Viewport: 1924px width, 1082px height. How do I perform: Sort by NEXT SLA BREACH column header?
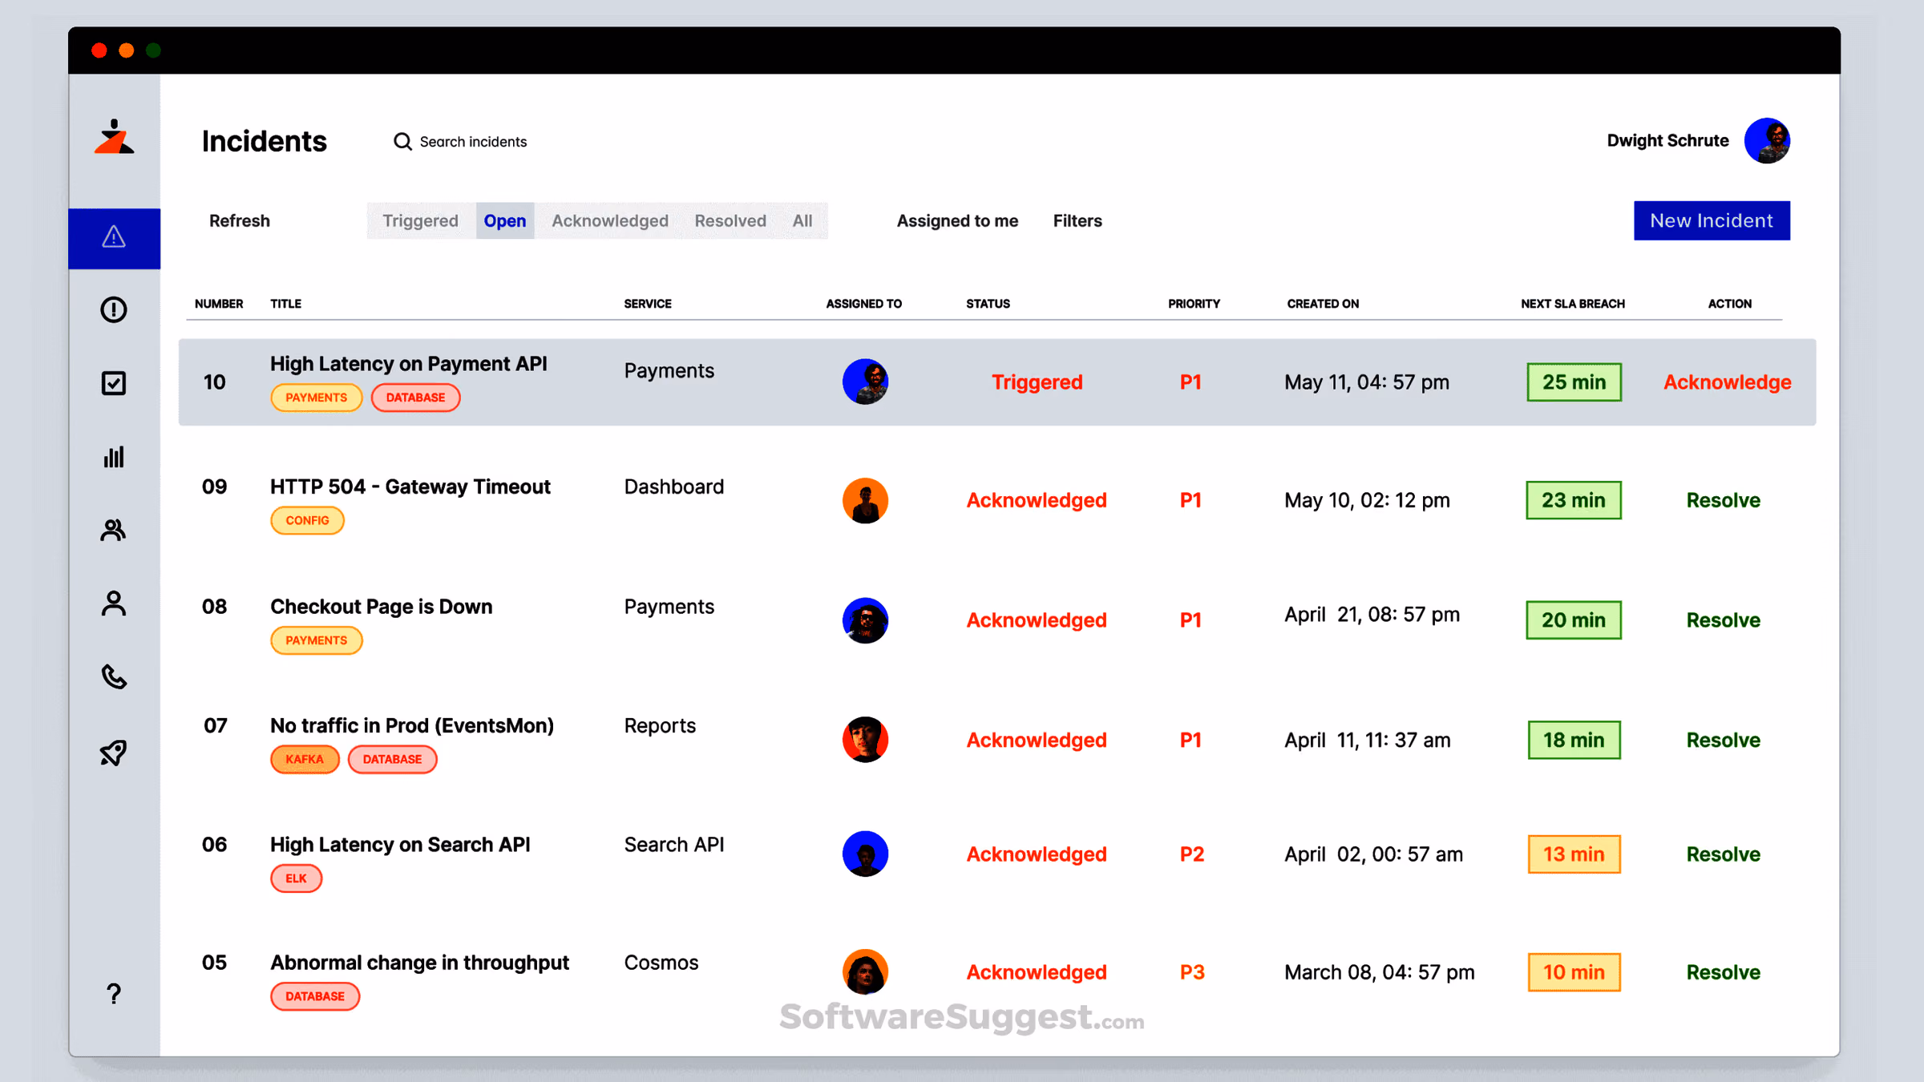pos(1573,304)
